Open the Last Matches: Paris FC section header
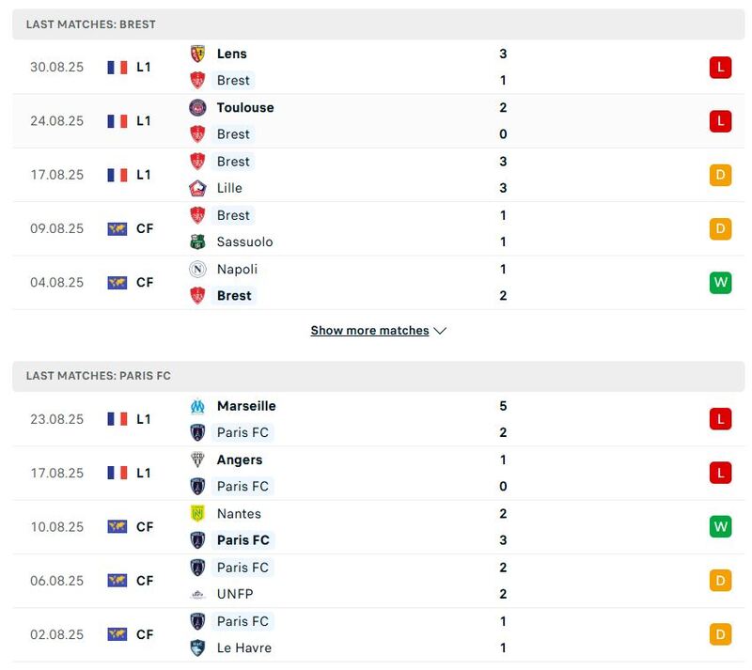The width and height of the screenshot is (752, 670). [99, 376]
